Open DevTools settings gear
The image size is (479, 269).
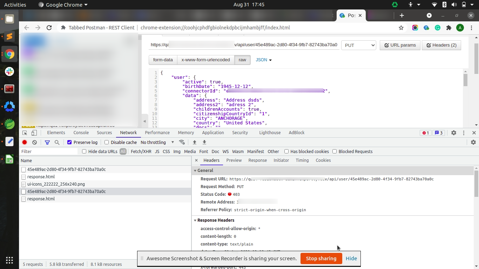pyautogui.click(x=454, y=133)
